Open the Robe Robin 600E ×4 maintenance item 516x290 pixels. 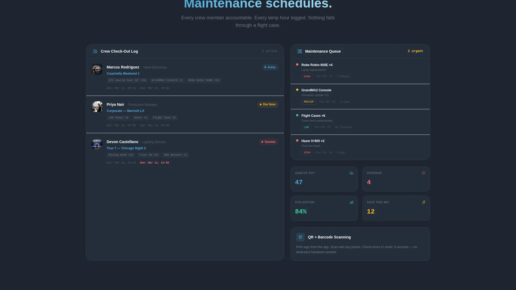point(360,71)
